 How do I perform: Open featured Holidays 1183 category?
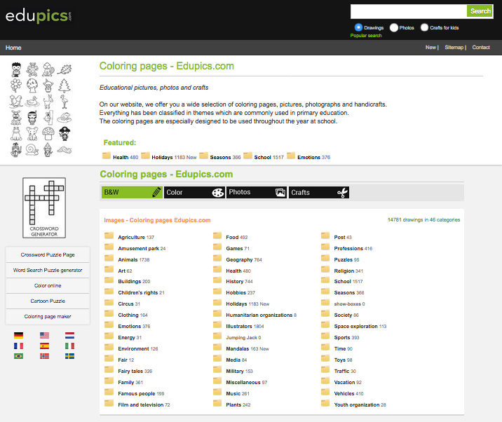click(x=174, y=157)
